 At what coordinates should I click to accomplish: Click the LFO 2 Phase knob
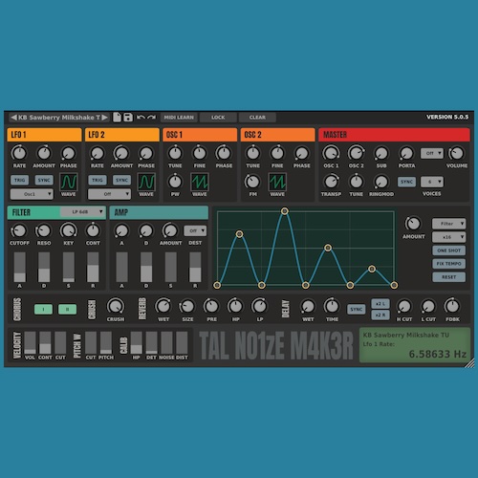click(x=146, y=153)
